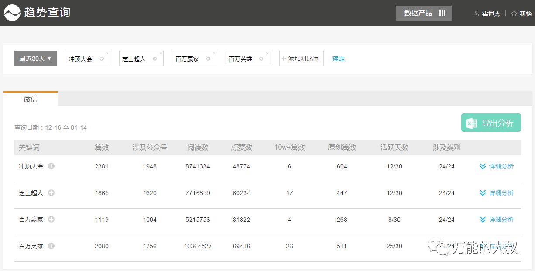The height and width of the screenshot is (271, 535).
Task: Click the 篇数 column header
Action: pos(102,148)
